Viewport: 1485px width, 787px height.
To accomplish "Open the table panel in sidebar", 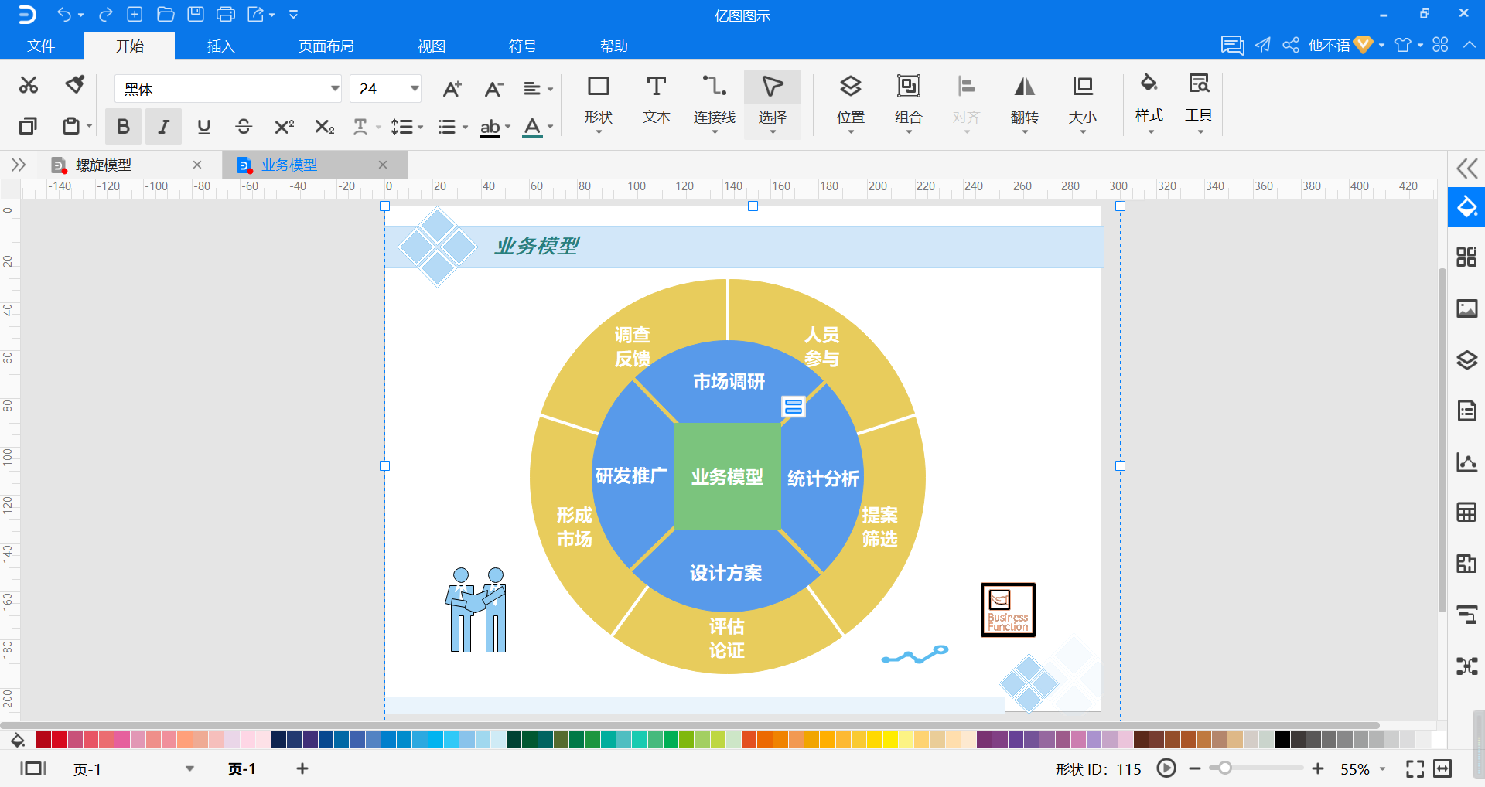I will click(x=1466, y=512).
